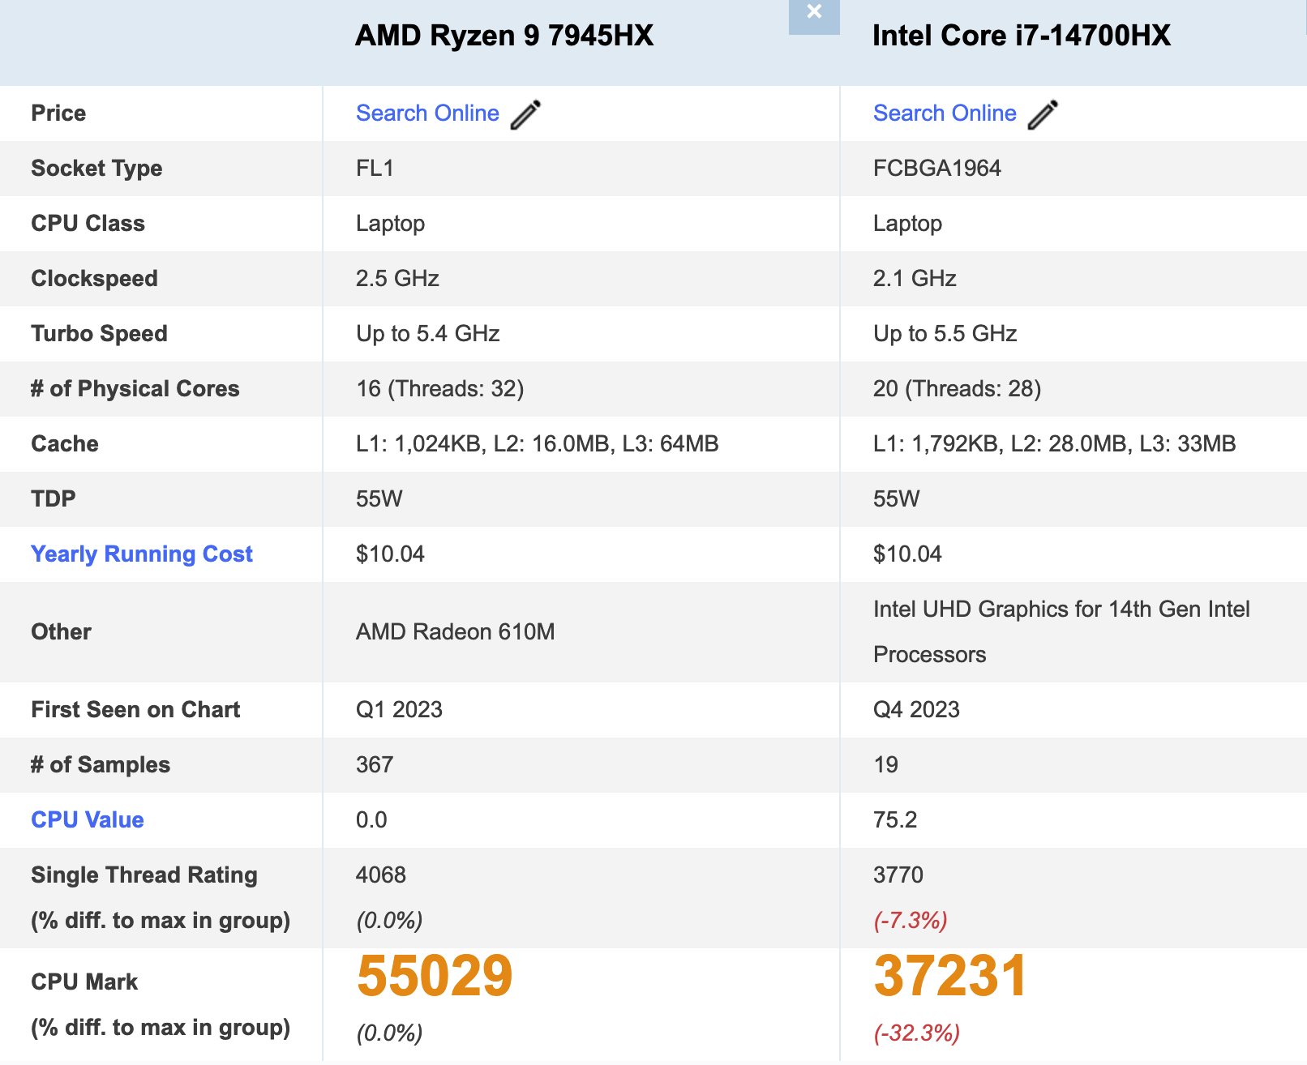Click the 37231 CPU Mark score
1307x1065 pixels.
(x=950, y=976)
